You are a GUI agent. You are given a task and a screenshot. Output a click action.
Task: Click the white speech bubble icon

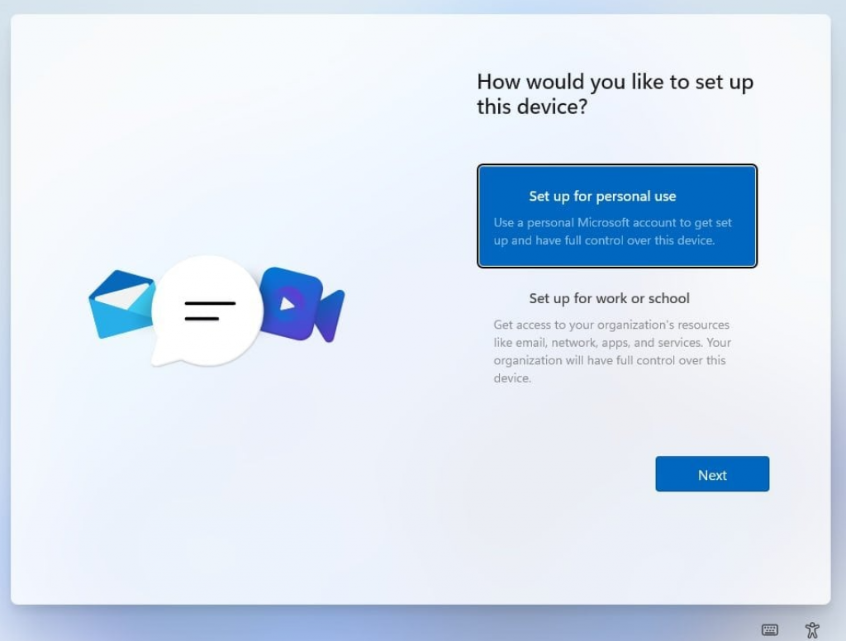pos(207,311)
